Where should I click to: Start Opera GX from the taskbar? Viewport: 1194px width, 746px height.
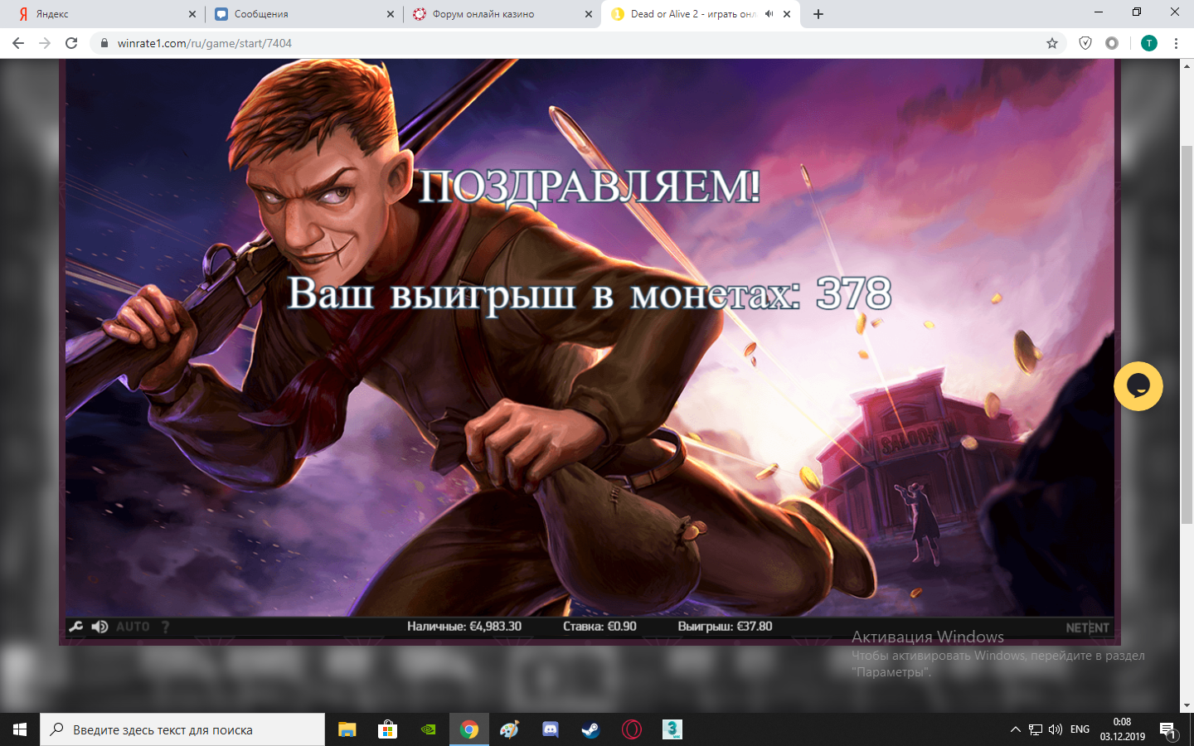[x=630, y=729]
